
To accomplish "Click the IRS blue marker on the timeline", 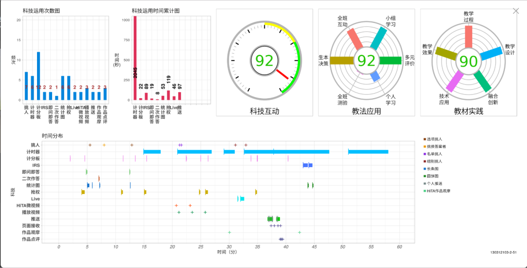I will pos(308,165).
